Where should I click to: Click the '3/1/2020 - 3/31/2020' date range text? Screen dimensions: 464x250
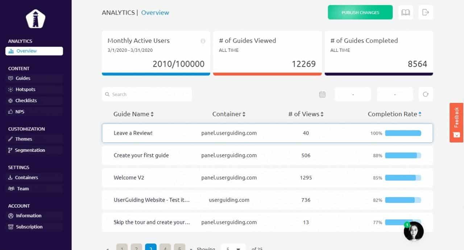[130, 50]
